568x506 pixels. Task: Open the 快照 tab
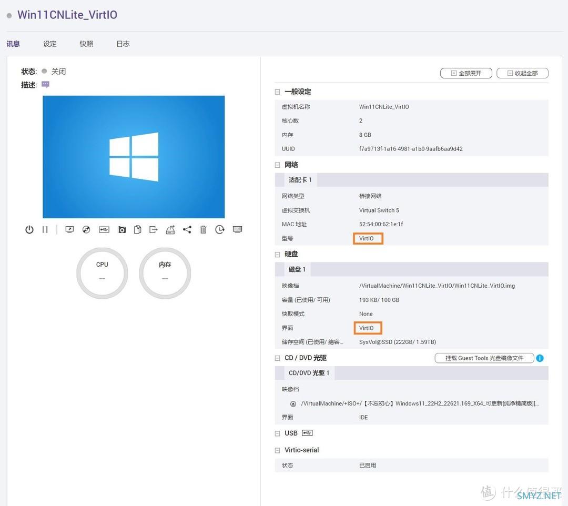(x=86, y=44)
